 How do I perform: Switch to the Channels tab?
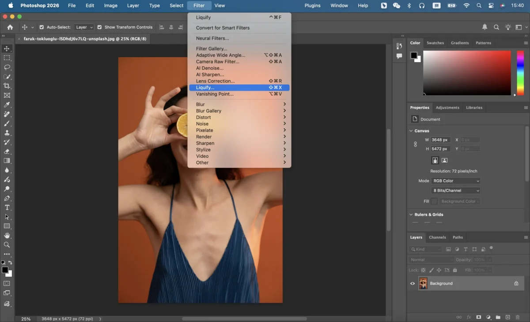pos(437,237)
